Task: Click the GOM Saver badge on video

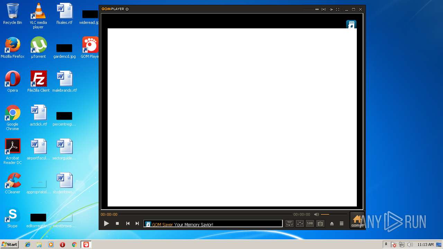Action: [x=351, y=25]
